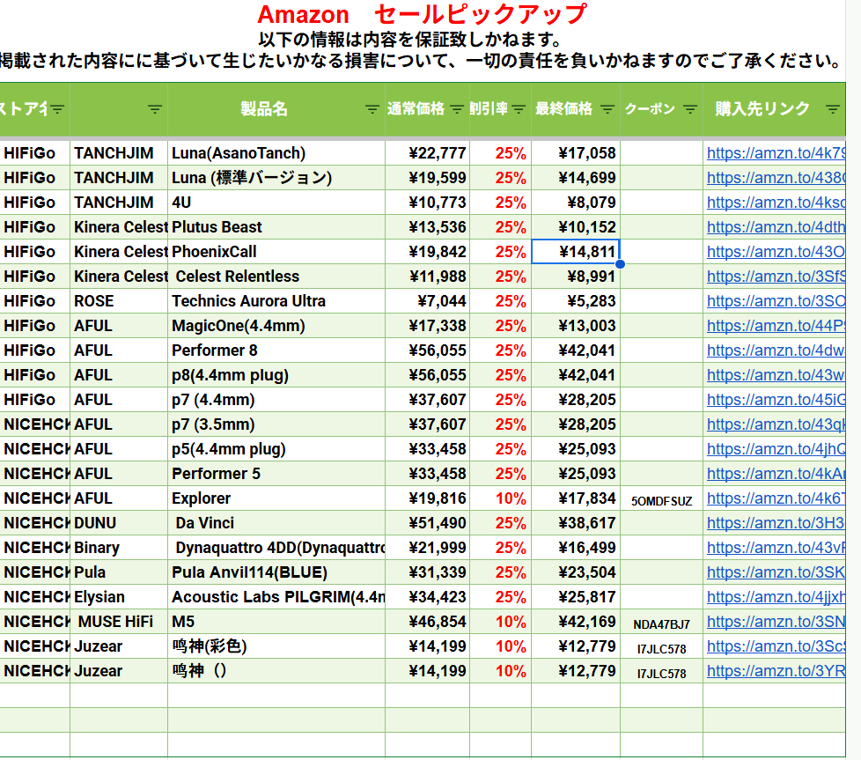Viewport: 861px width, 760px height.
Task: Open Amazon link for 鳴神（）row
Action: click(x=776, y=671)
